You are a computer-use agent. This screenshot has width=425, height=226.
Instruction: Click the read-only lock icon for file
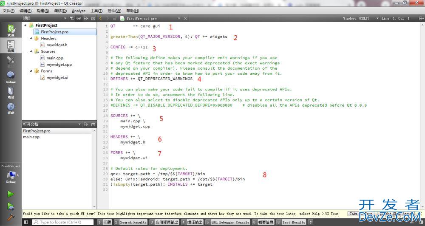[114, 18]
